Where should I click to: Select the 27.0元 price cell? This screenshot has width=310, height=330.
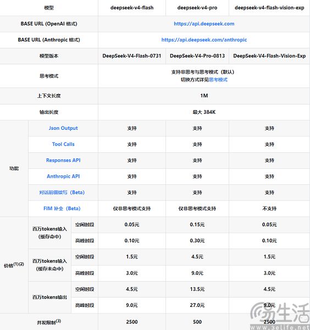click(197, 305)
